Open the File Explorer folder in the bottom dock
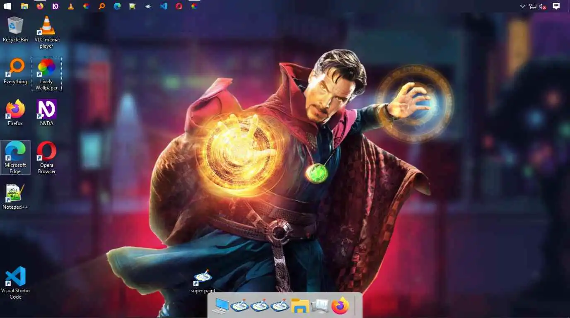Viewport: 570px width, 318px height. coord(299,306)
